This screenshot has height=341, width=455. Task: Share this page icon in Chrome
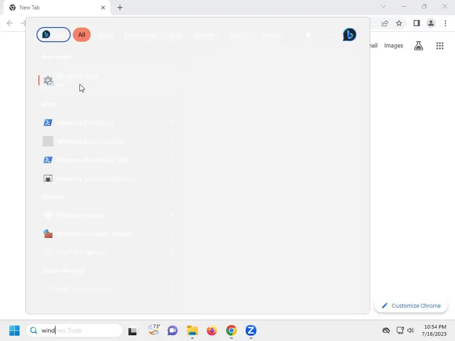(385, 23)
